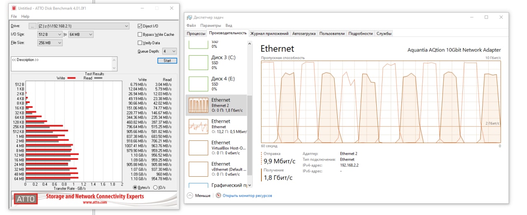Viewport: 527px width, 215px height.
Task: Enable the Verify Data checkbox
Action: click(x=140, y=43)
